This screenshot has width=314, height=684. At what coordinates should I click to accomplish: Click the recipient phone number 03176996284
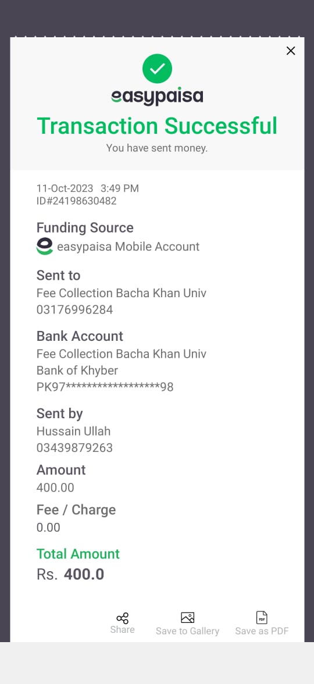coord(74,309)
